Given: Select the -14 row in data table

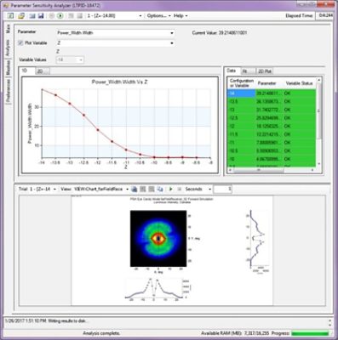Looking at the screenshot, I should tap(272, 93).
